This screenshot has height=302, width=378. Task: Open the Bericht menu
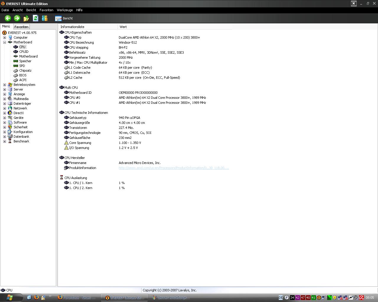31,10
